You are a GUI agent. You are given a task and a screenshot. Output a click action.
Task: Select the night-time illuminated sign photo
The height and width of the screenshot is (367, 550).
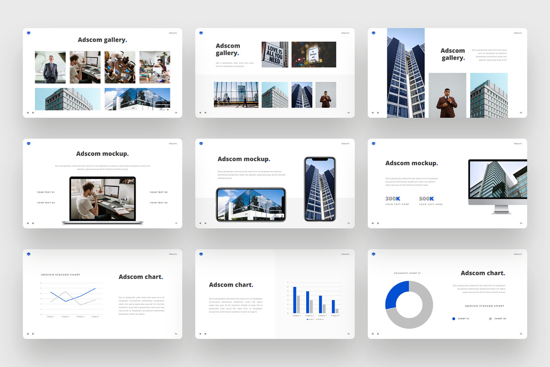tap(314, 55)
